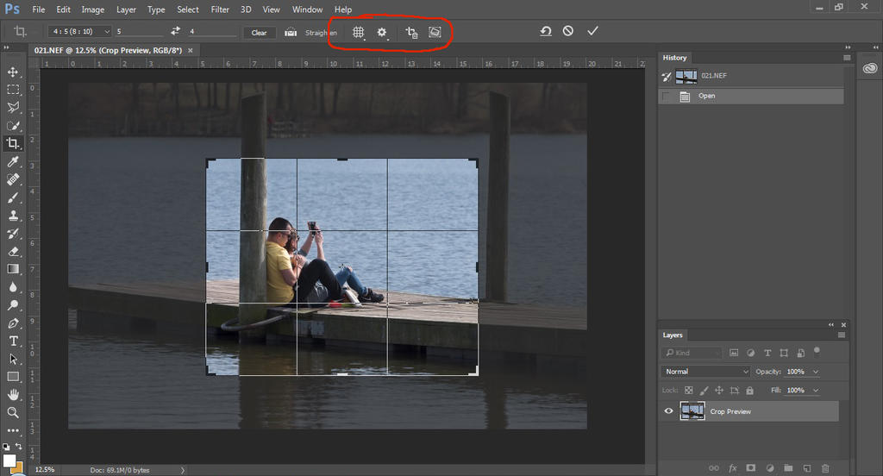The height and width of the screenshot is (476, 883).
Task: Click the foreground color swatch
Action: coord(9,461)
